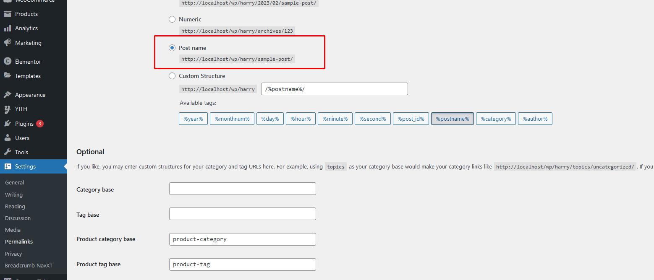Click the Tools wrench icon

(x=8, y=152)
